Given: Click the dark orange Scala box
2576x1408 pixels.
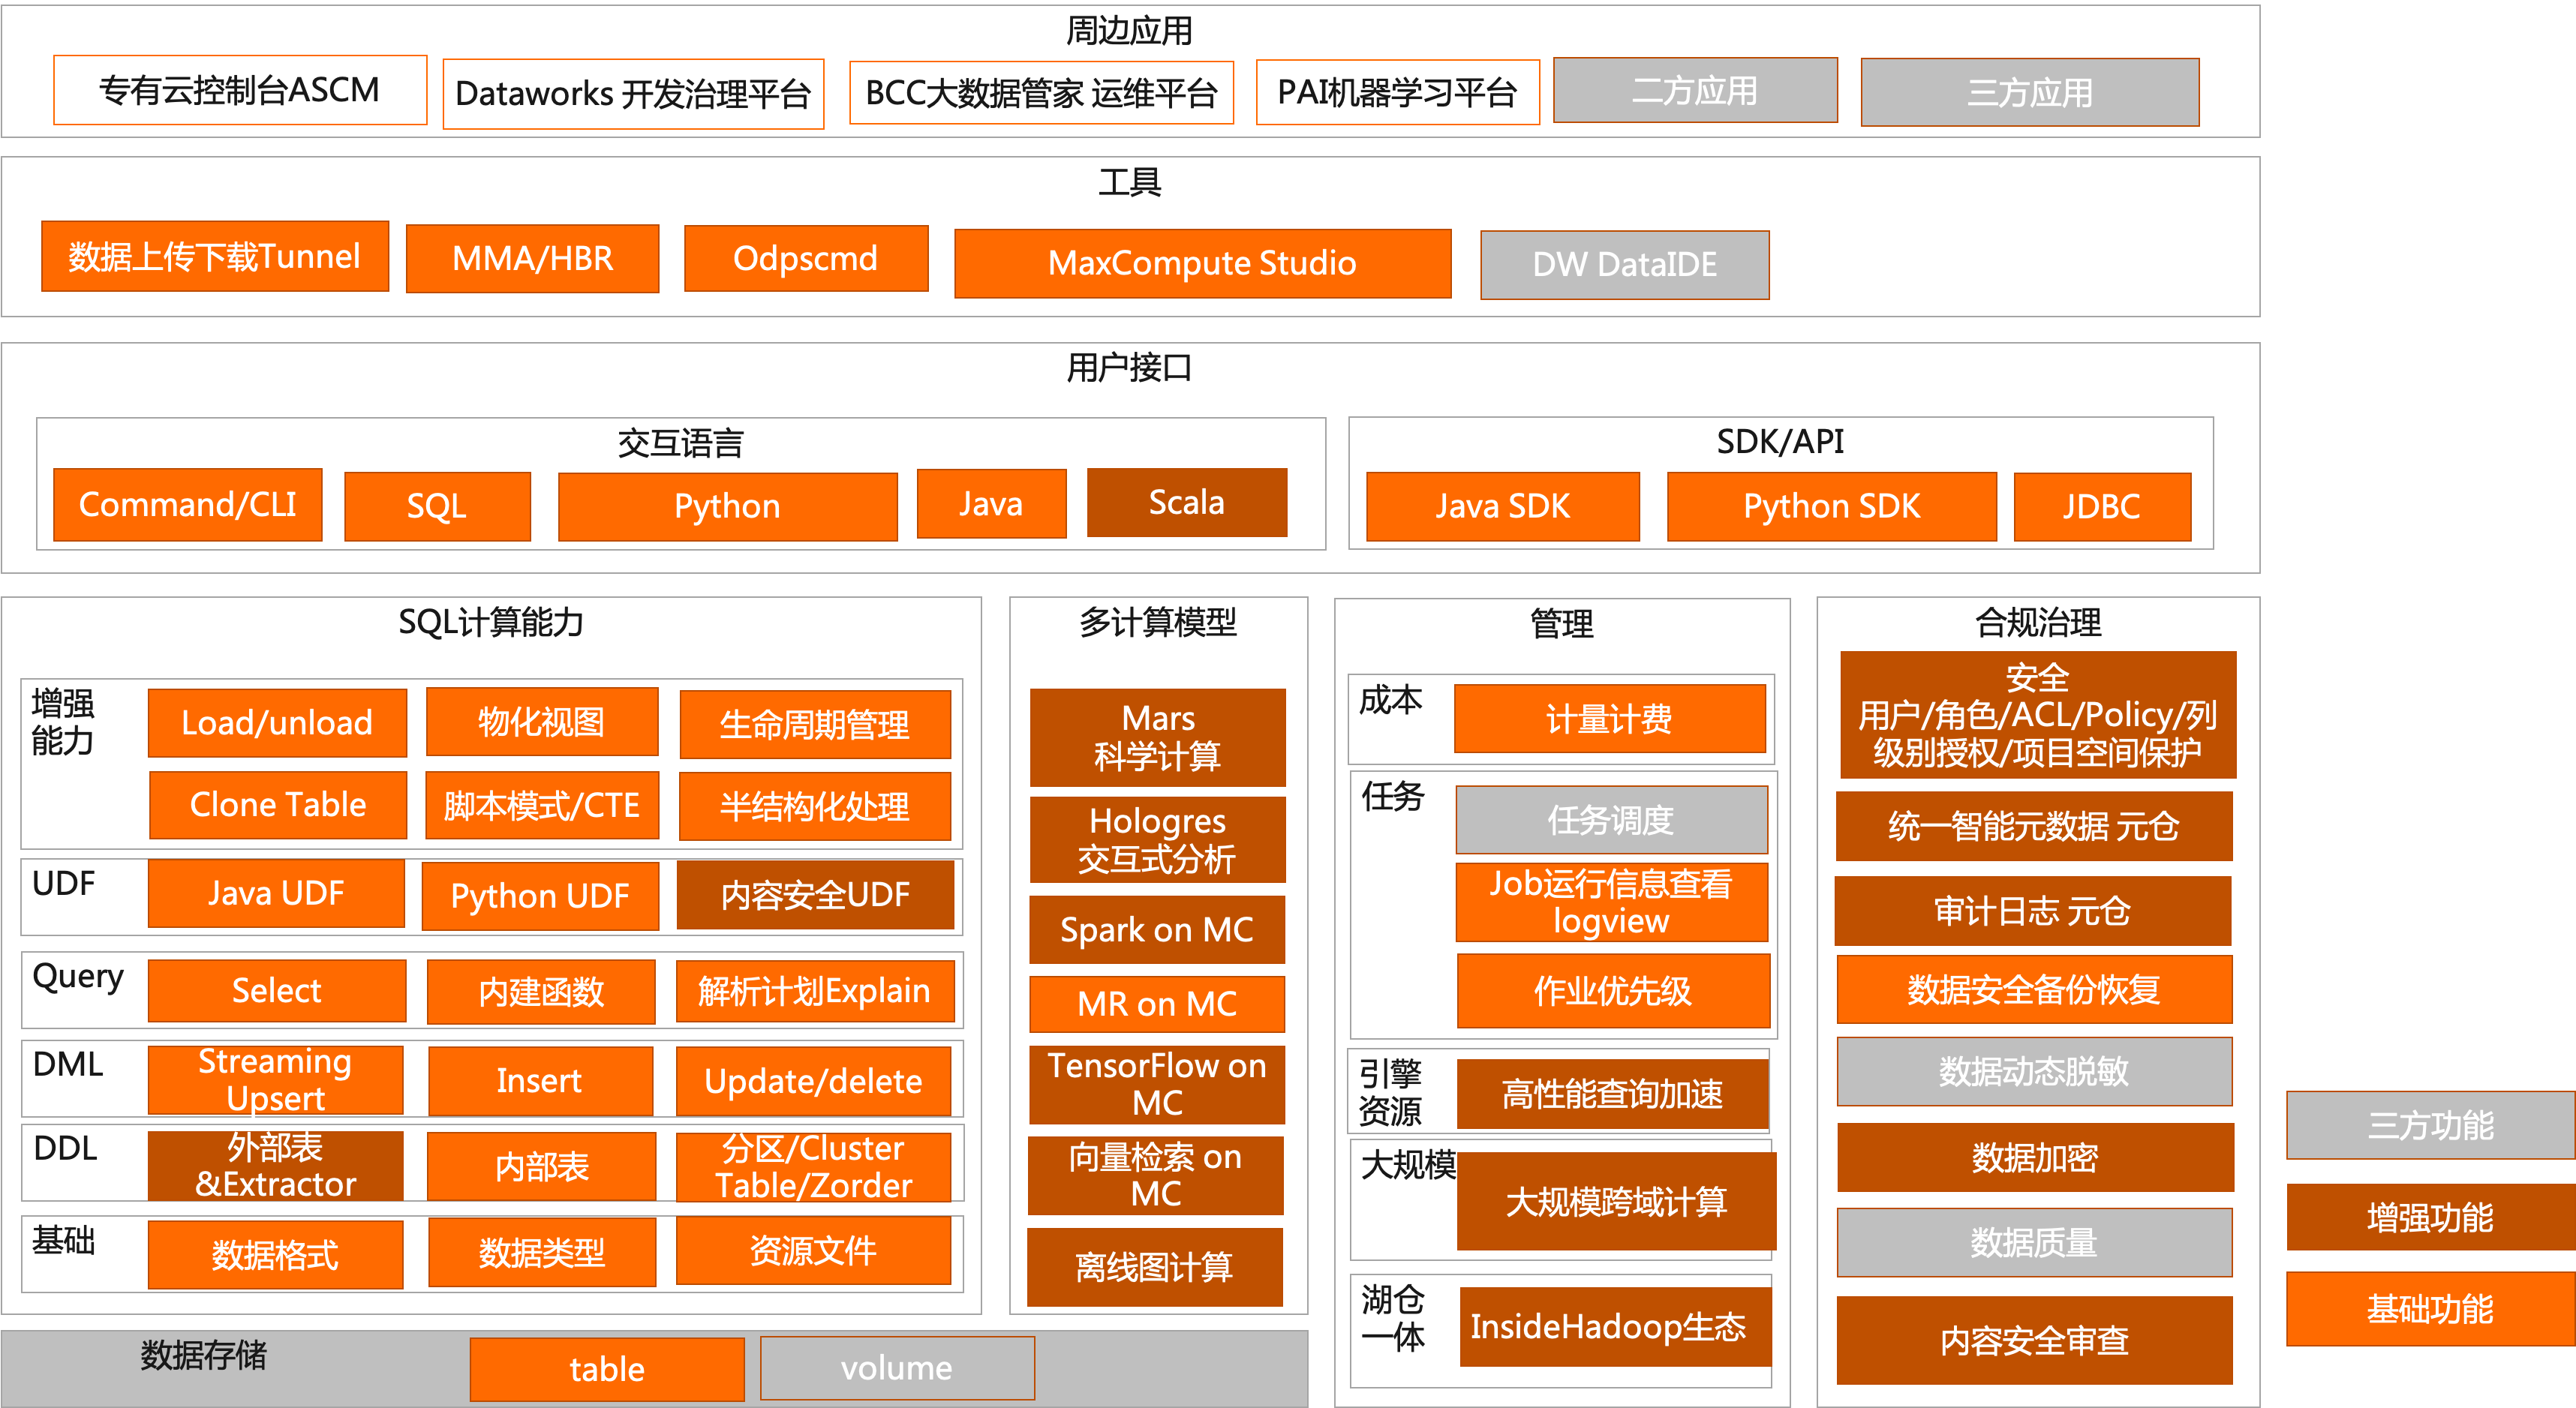Looking at the screenshot, I should click(x=1187, y=503).
